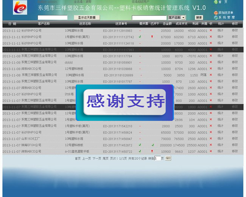Click the 日期 column header
This screenshot has height=197, width=246.
[12, 24]
